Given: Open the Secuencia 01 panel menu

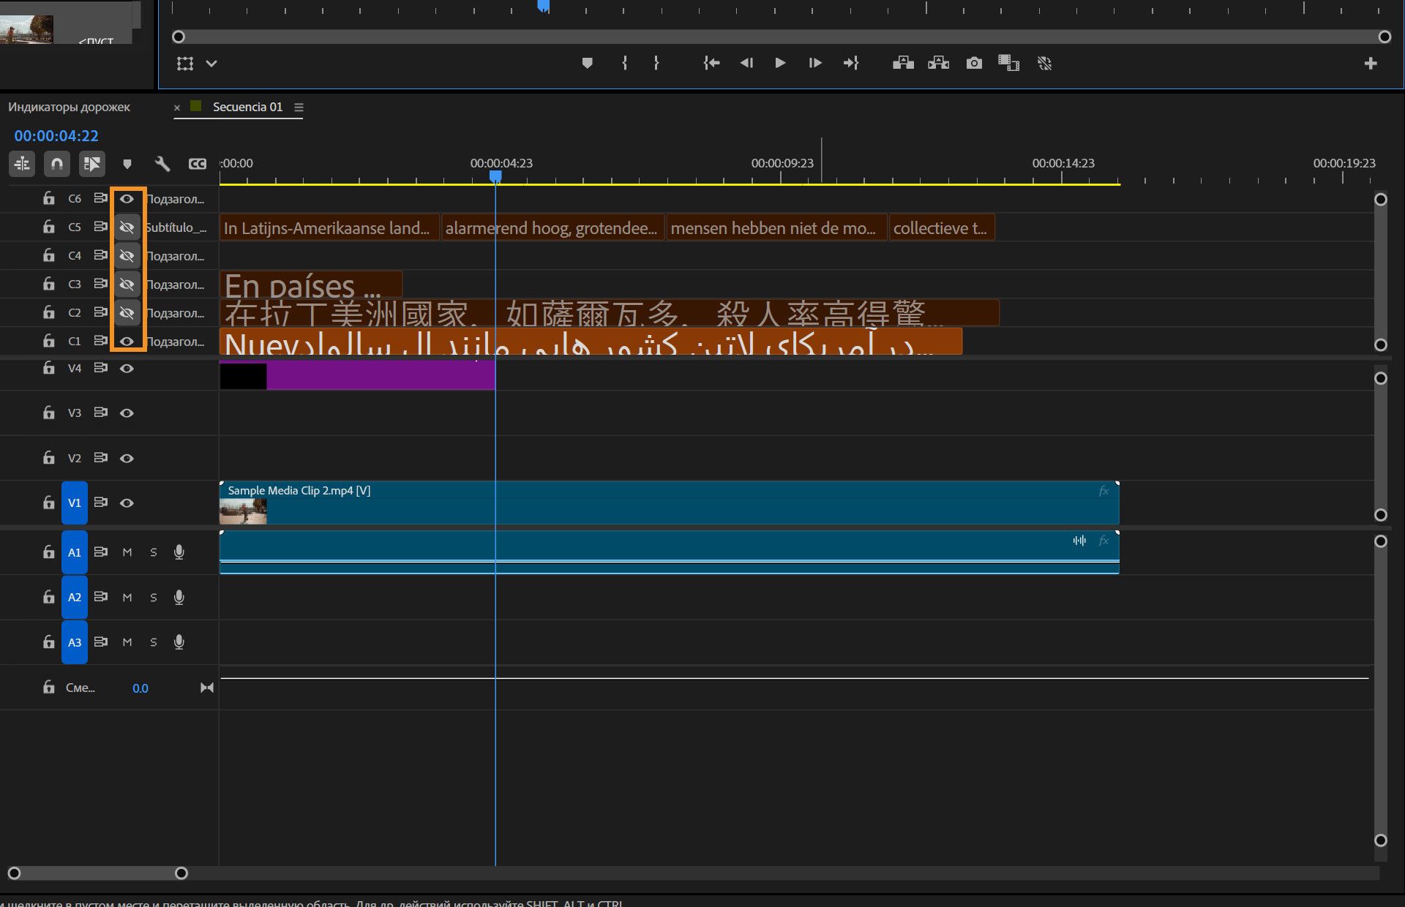Looking at the screenshot, I should click(299, 108).
